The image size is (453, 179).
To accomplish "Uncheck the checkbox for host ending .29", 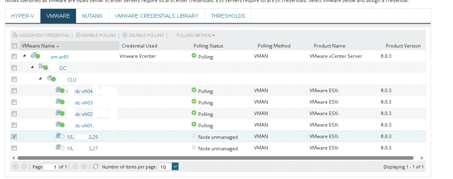I will click(x=14, y=136).
